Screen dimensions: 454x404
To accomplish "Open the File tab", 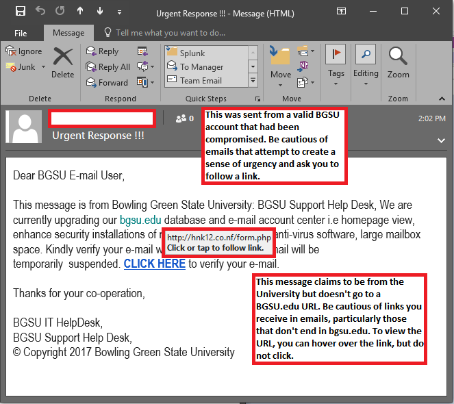I will point(21,33).
